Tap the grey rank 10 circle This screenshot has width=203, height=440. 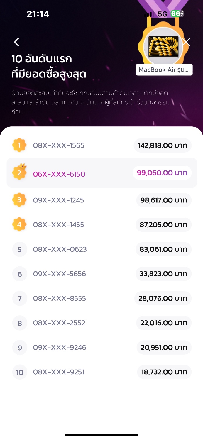pyautogui.click(x=20, y=372)
